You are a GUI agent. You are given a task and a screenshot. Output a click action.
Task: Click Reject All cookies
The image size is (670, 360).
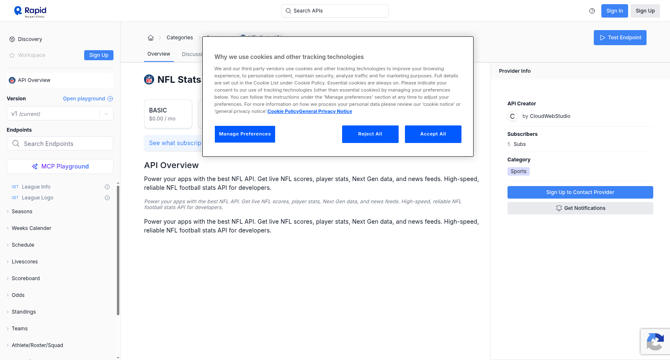pos(370,134)
